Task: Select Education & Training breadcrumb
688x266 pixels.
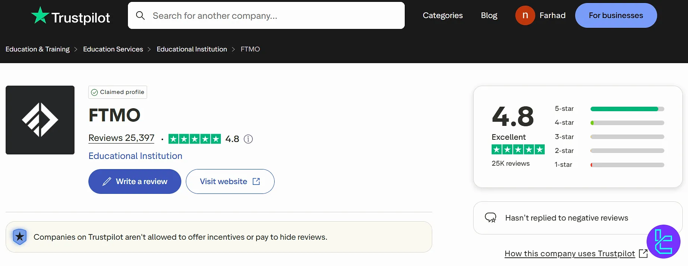Action: (x=37, y=49)
